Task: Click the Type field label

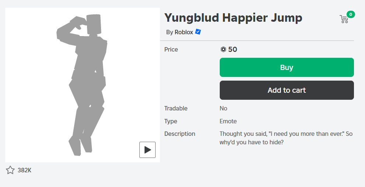Action: point(171,121)
